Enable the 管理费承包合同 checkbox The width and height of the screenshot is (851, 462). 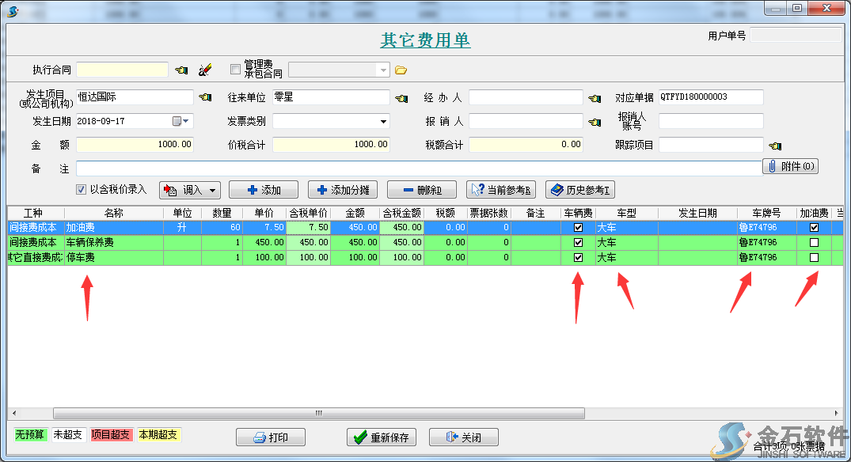tap(235, 69)
